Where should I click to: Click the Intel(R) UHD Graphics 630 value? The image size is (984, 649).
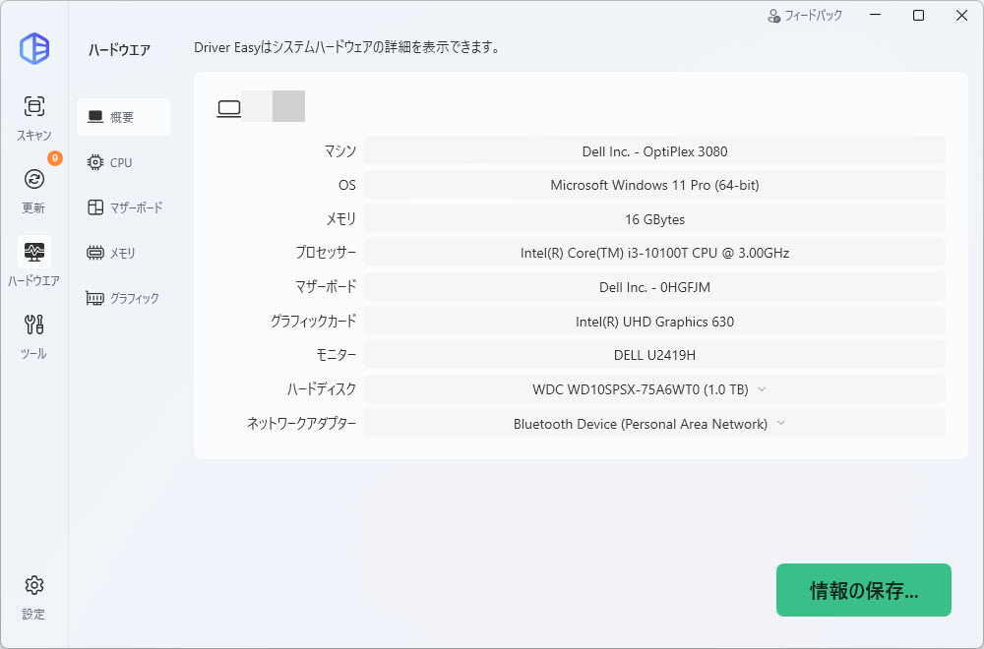pyautogui.click(x=654, y=322)
